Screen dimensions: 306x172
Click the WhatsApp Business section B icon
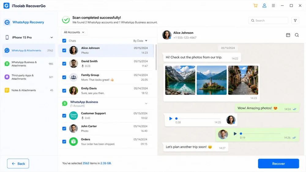65,104
